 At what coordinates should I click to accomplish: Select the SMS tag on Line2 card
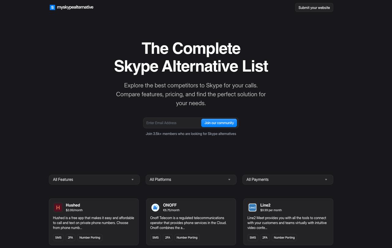pos(253,238)
